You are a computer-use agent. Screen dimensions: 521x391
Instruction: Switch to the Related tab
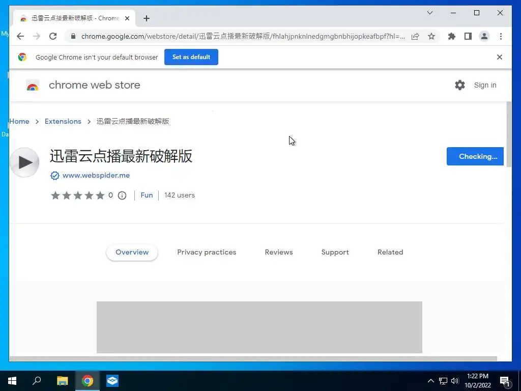point(390,252)
